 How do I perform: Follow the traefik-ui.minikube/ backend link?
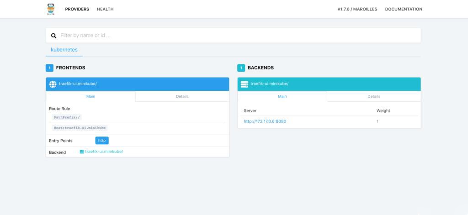point(104,152)
